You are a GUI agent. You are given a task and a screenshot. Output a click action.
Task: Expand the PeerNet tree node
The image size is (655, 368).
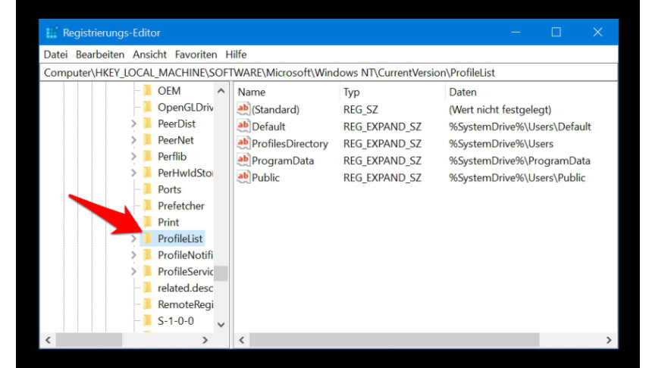coord(133,140)
